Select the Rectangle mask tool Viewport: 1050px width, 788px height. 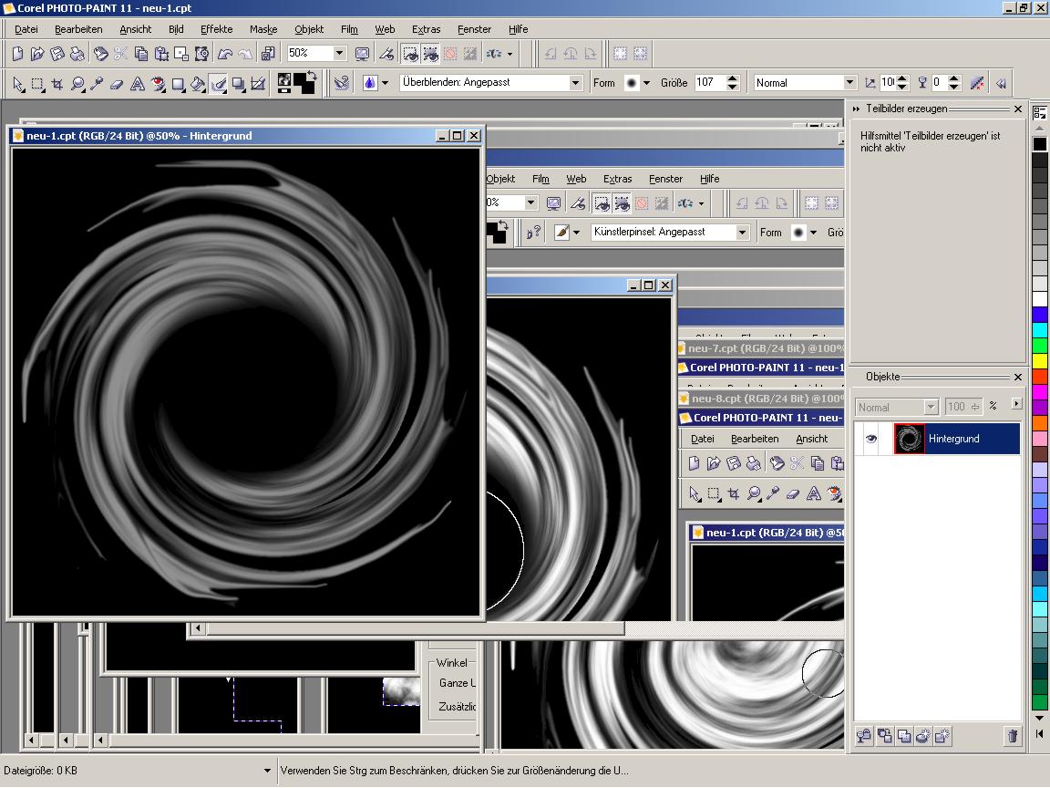coord(37,84)
